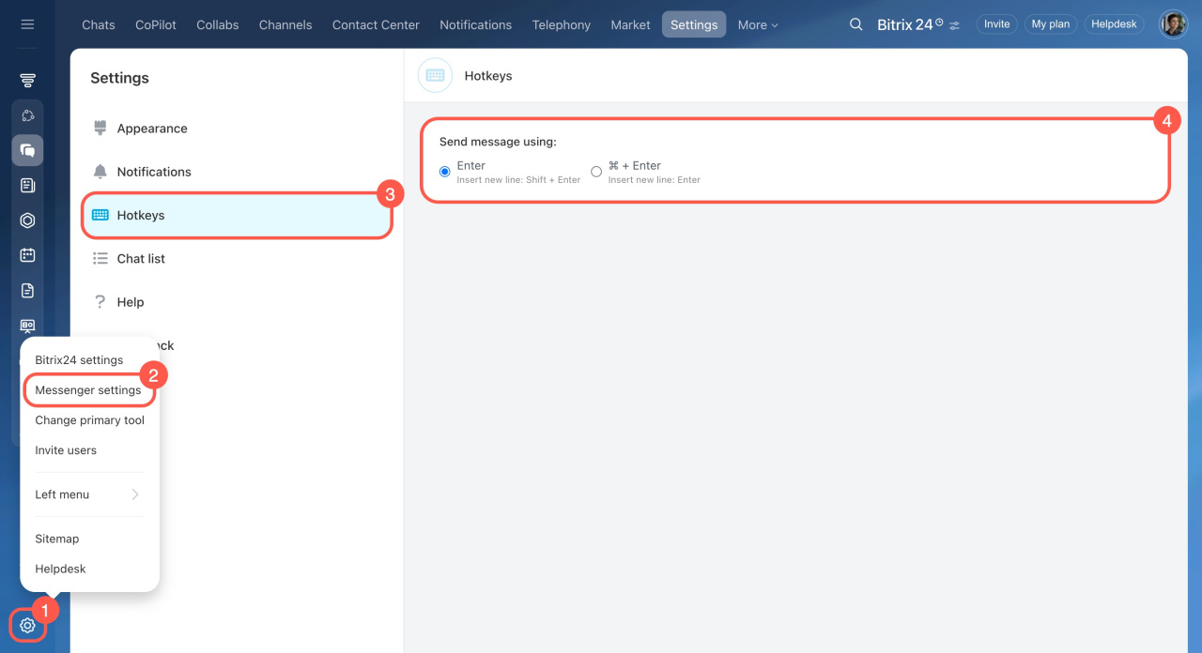Open the user profile avatar
The width and height of the screenshot is (1202, 653).
click(1173, 24)
